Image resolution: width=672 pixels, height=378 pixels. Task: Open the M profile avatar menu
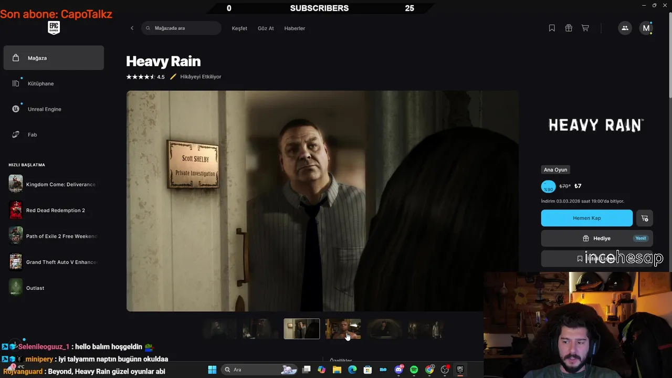click(646, 28)
